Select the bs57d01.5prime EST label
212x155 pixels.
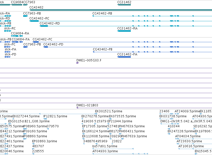coord(105,147)
